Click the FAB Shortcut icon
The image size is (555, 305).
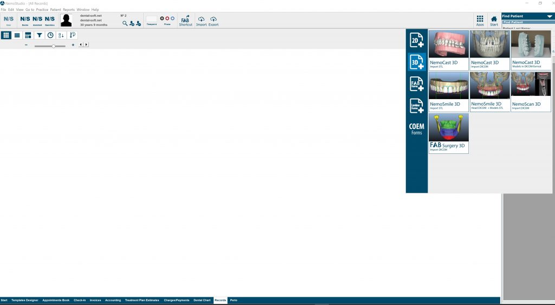pyautogui.click(x=185, y=20)
